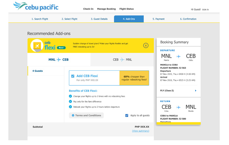Click the check icon beside 'Pay only for the fare difference'
This screenshot has width=229, height=145.
pyautogui.click(x=70, y=101)
